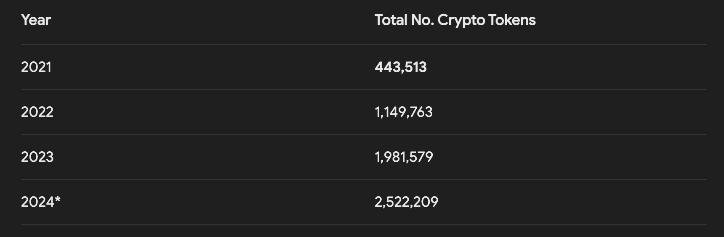The width and height of the screenshot is (724, 237).
Task: Click the 2023 year cell
Action: point(37,157)
